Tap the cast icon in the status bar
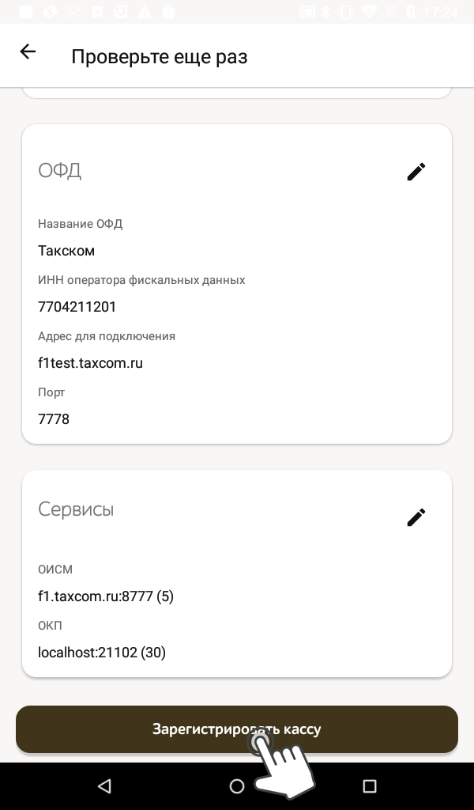The height and width of the screenshot is (810, 474). pyautogui.click(x=307, y=12)
